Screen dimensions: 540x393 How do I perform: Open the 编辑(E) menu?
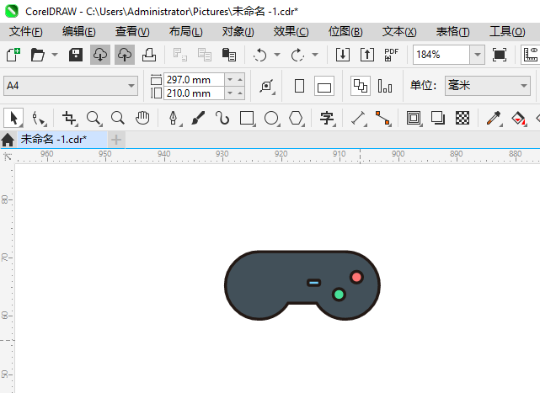click(79, 32)
